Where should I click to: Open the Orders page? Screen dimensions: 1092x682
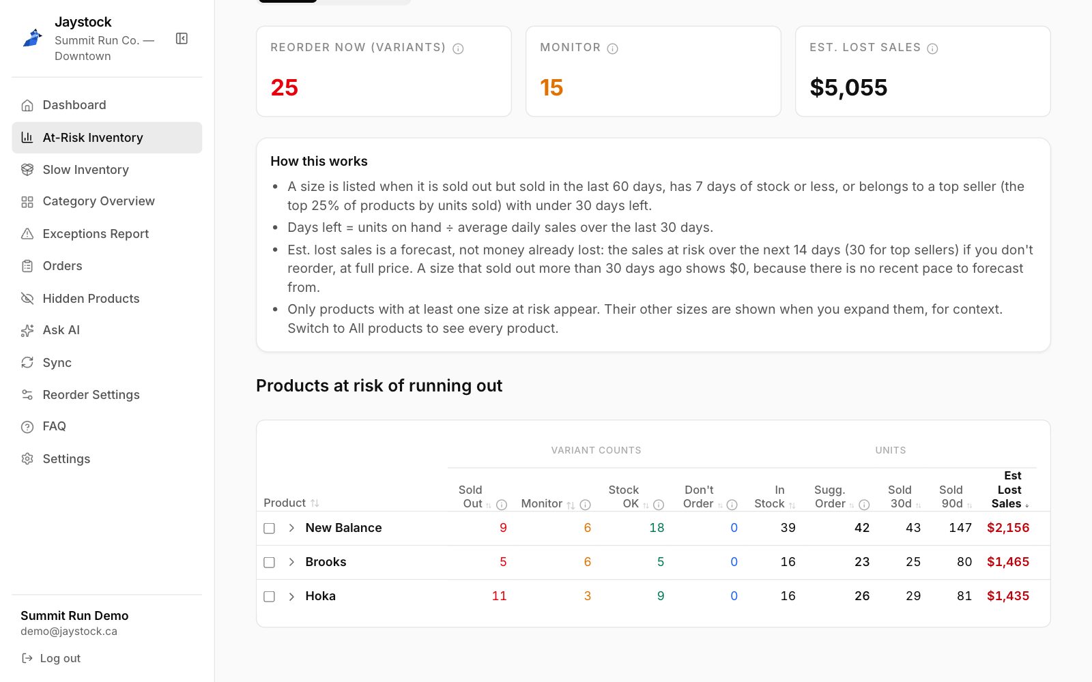coord(107,266)
